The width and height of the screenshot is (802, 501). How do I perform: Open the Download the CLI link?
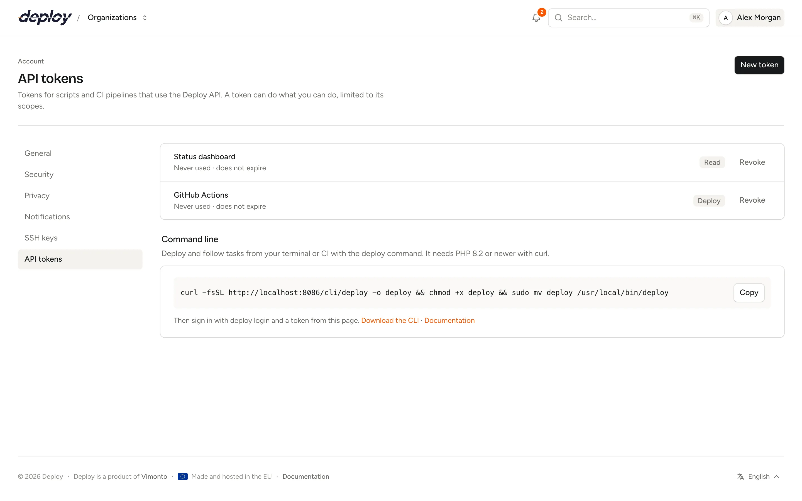[x=390, y=320]
